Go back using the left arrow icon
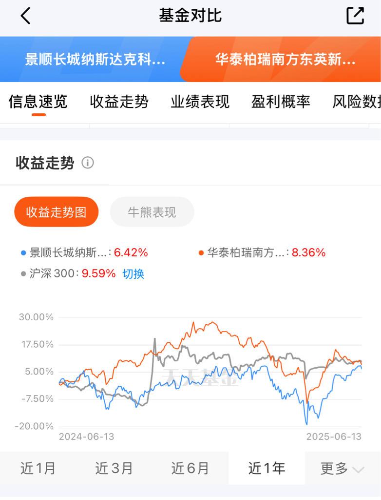 25,16
